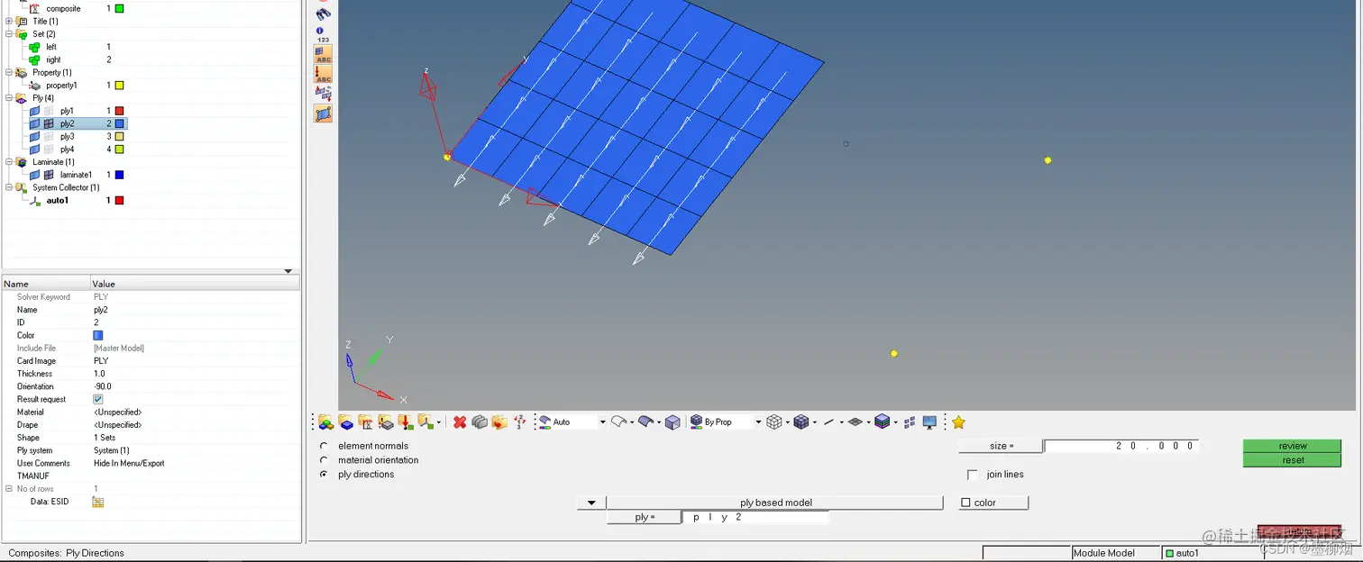Screen dimensions: 1363x562
Task: Click the binoculars find icon
Action: (x=323, y=14)
